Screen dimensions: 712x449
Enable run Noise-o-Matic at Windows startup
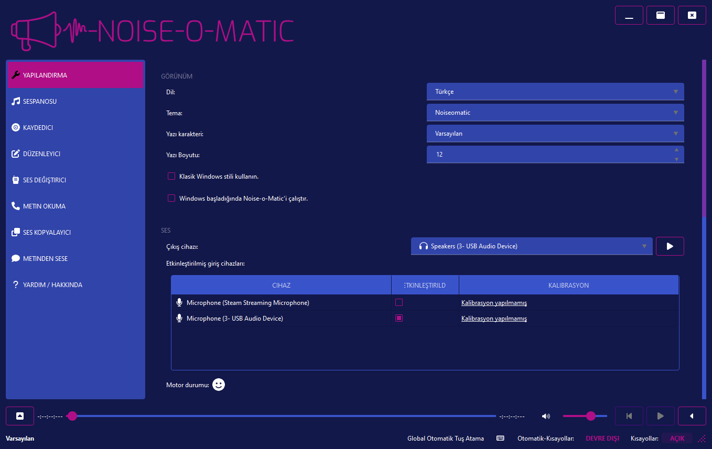171,198
